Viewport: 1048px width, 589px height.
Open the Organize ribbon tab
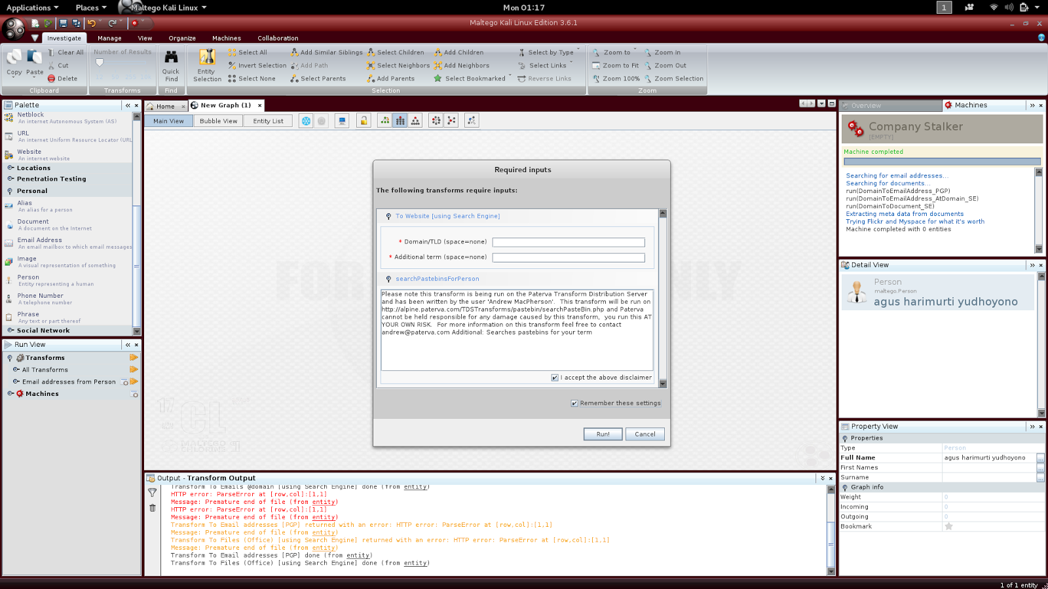182,38
